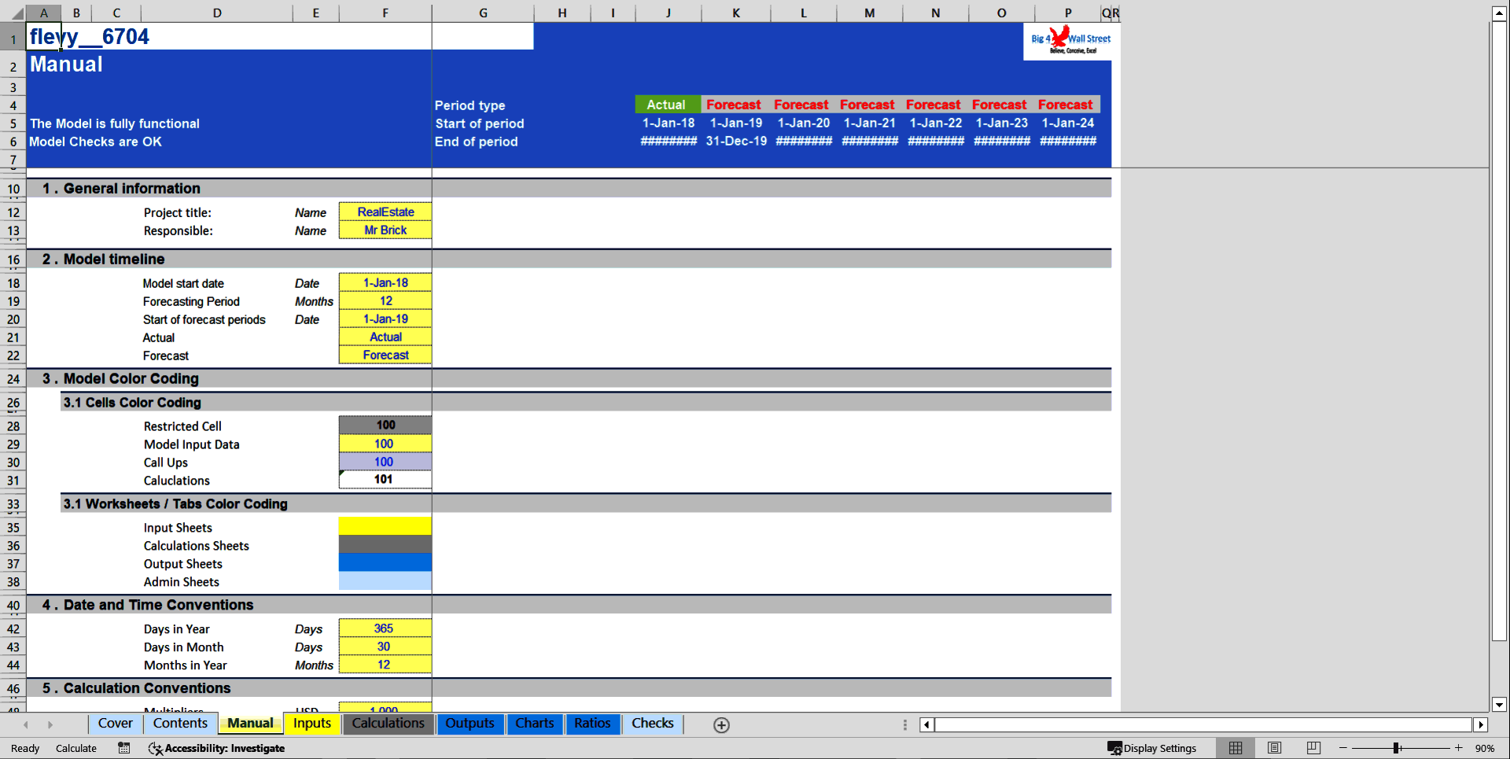Click the Calculate indicator in status bar
Image resolution: width=1510 pixels, height=759 pixels.
tap(75, 748)
